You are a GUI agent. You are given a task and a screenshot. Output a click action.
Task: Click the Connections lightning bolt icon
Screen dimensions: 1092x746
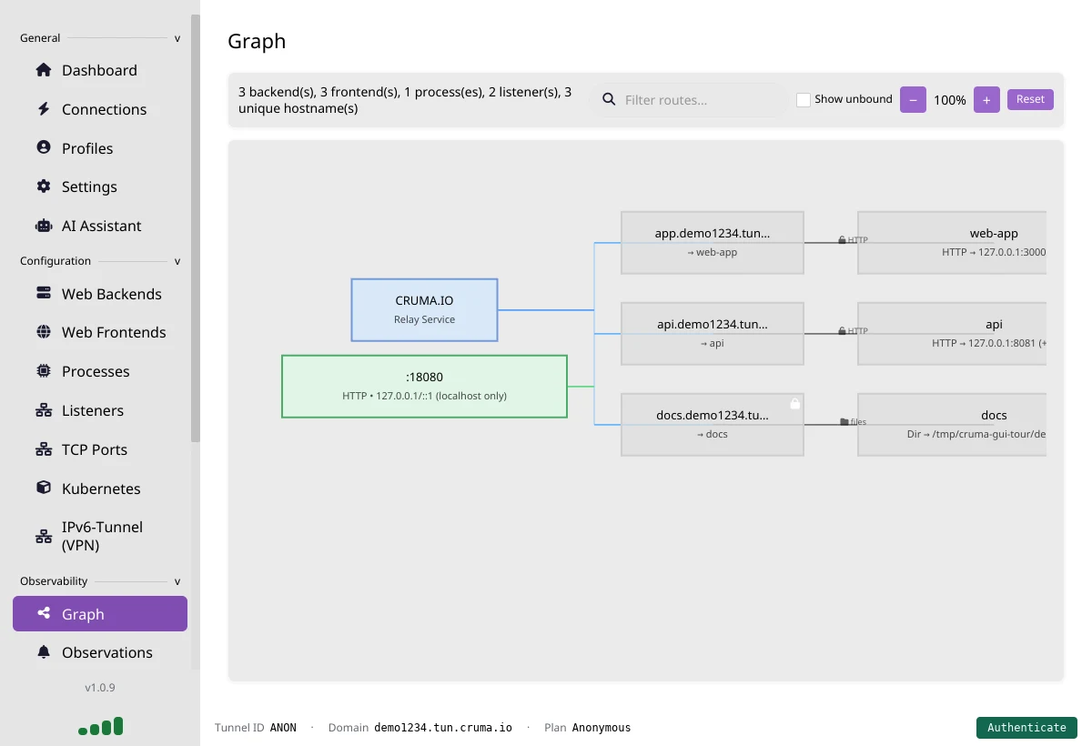[x=44, y=109]
